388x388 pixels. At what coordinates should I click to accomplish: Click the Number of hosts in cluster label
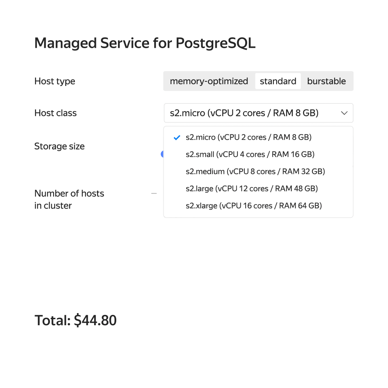69,199
